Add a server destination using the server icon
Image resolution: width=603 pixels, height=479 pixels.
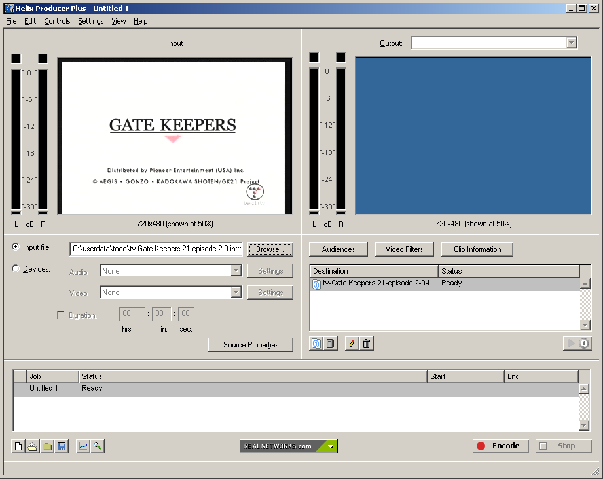331,344
